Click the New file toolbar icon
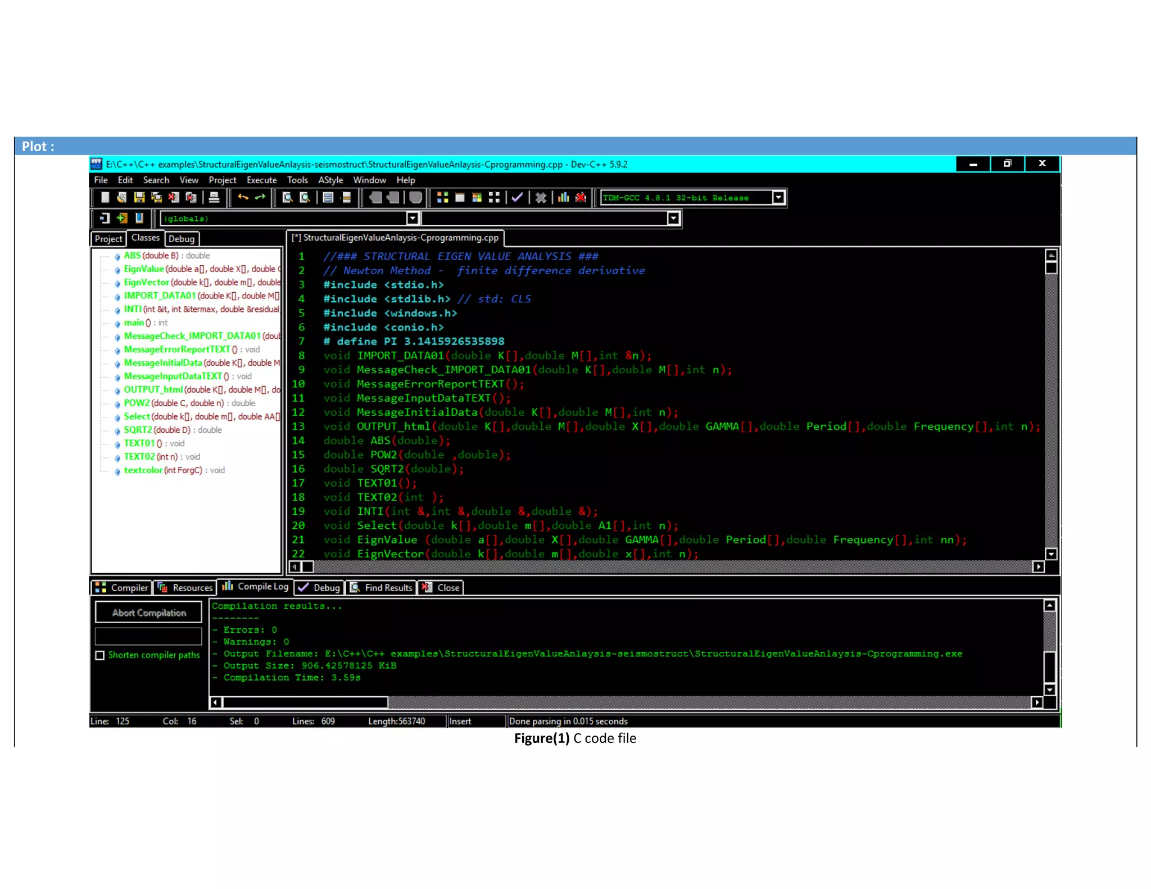 click(x=105, y=197)
